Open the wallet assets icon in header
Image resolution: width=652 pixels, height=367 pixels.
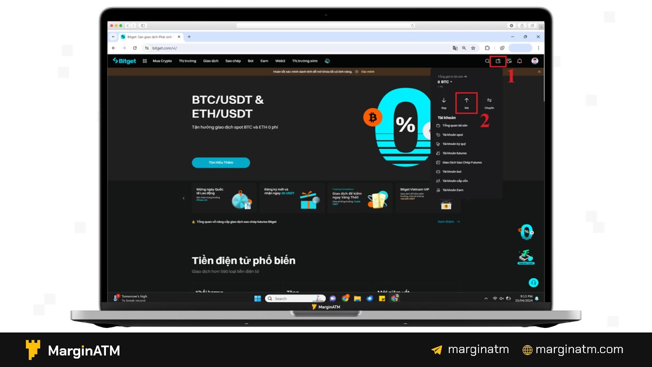[498, 61]
